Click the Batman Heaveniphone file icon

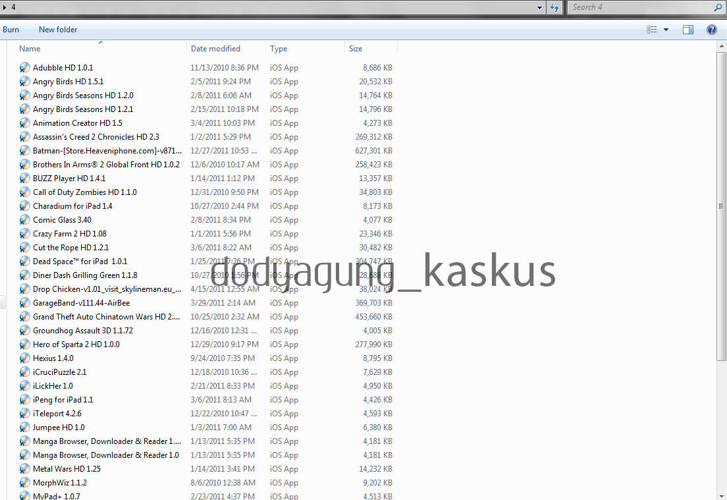click(x=24, y=151)
